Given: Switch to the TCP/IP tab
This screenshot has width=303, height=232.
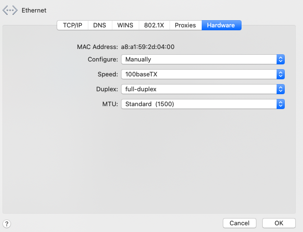Looking at the screenshot, I should pyautogui.click(x=73, y=25).
